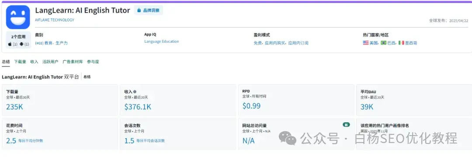This screenshot has width=472, height=157.
Task: Click the 该应用的热门用户画像排名 card title
Action: coord(385,126)
